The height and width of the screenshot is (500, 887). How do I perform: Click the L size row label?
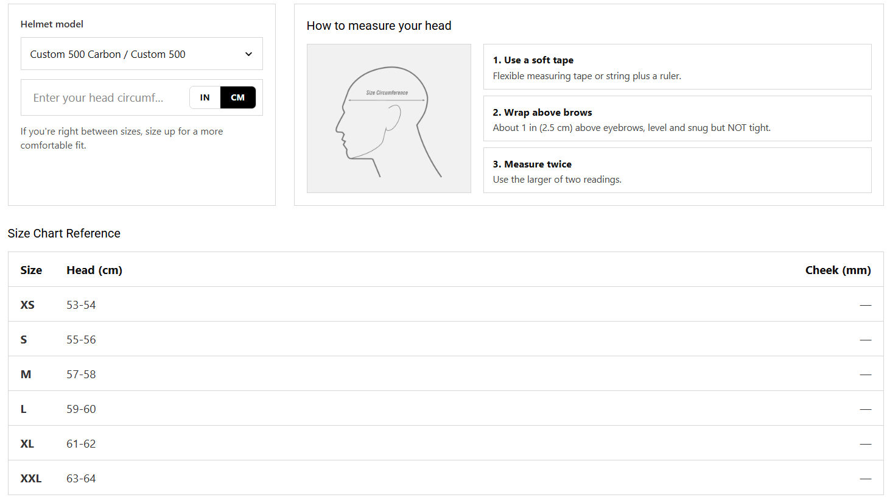point(23,409)
